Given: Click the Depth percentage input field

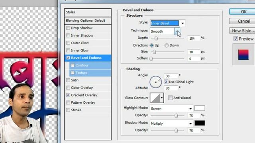Looking at the screenshot, I should (194, 39).
